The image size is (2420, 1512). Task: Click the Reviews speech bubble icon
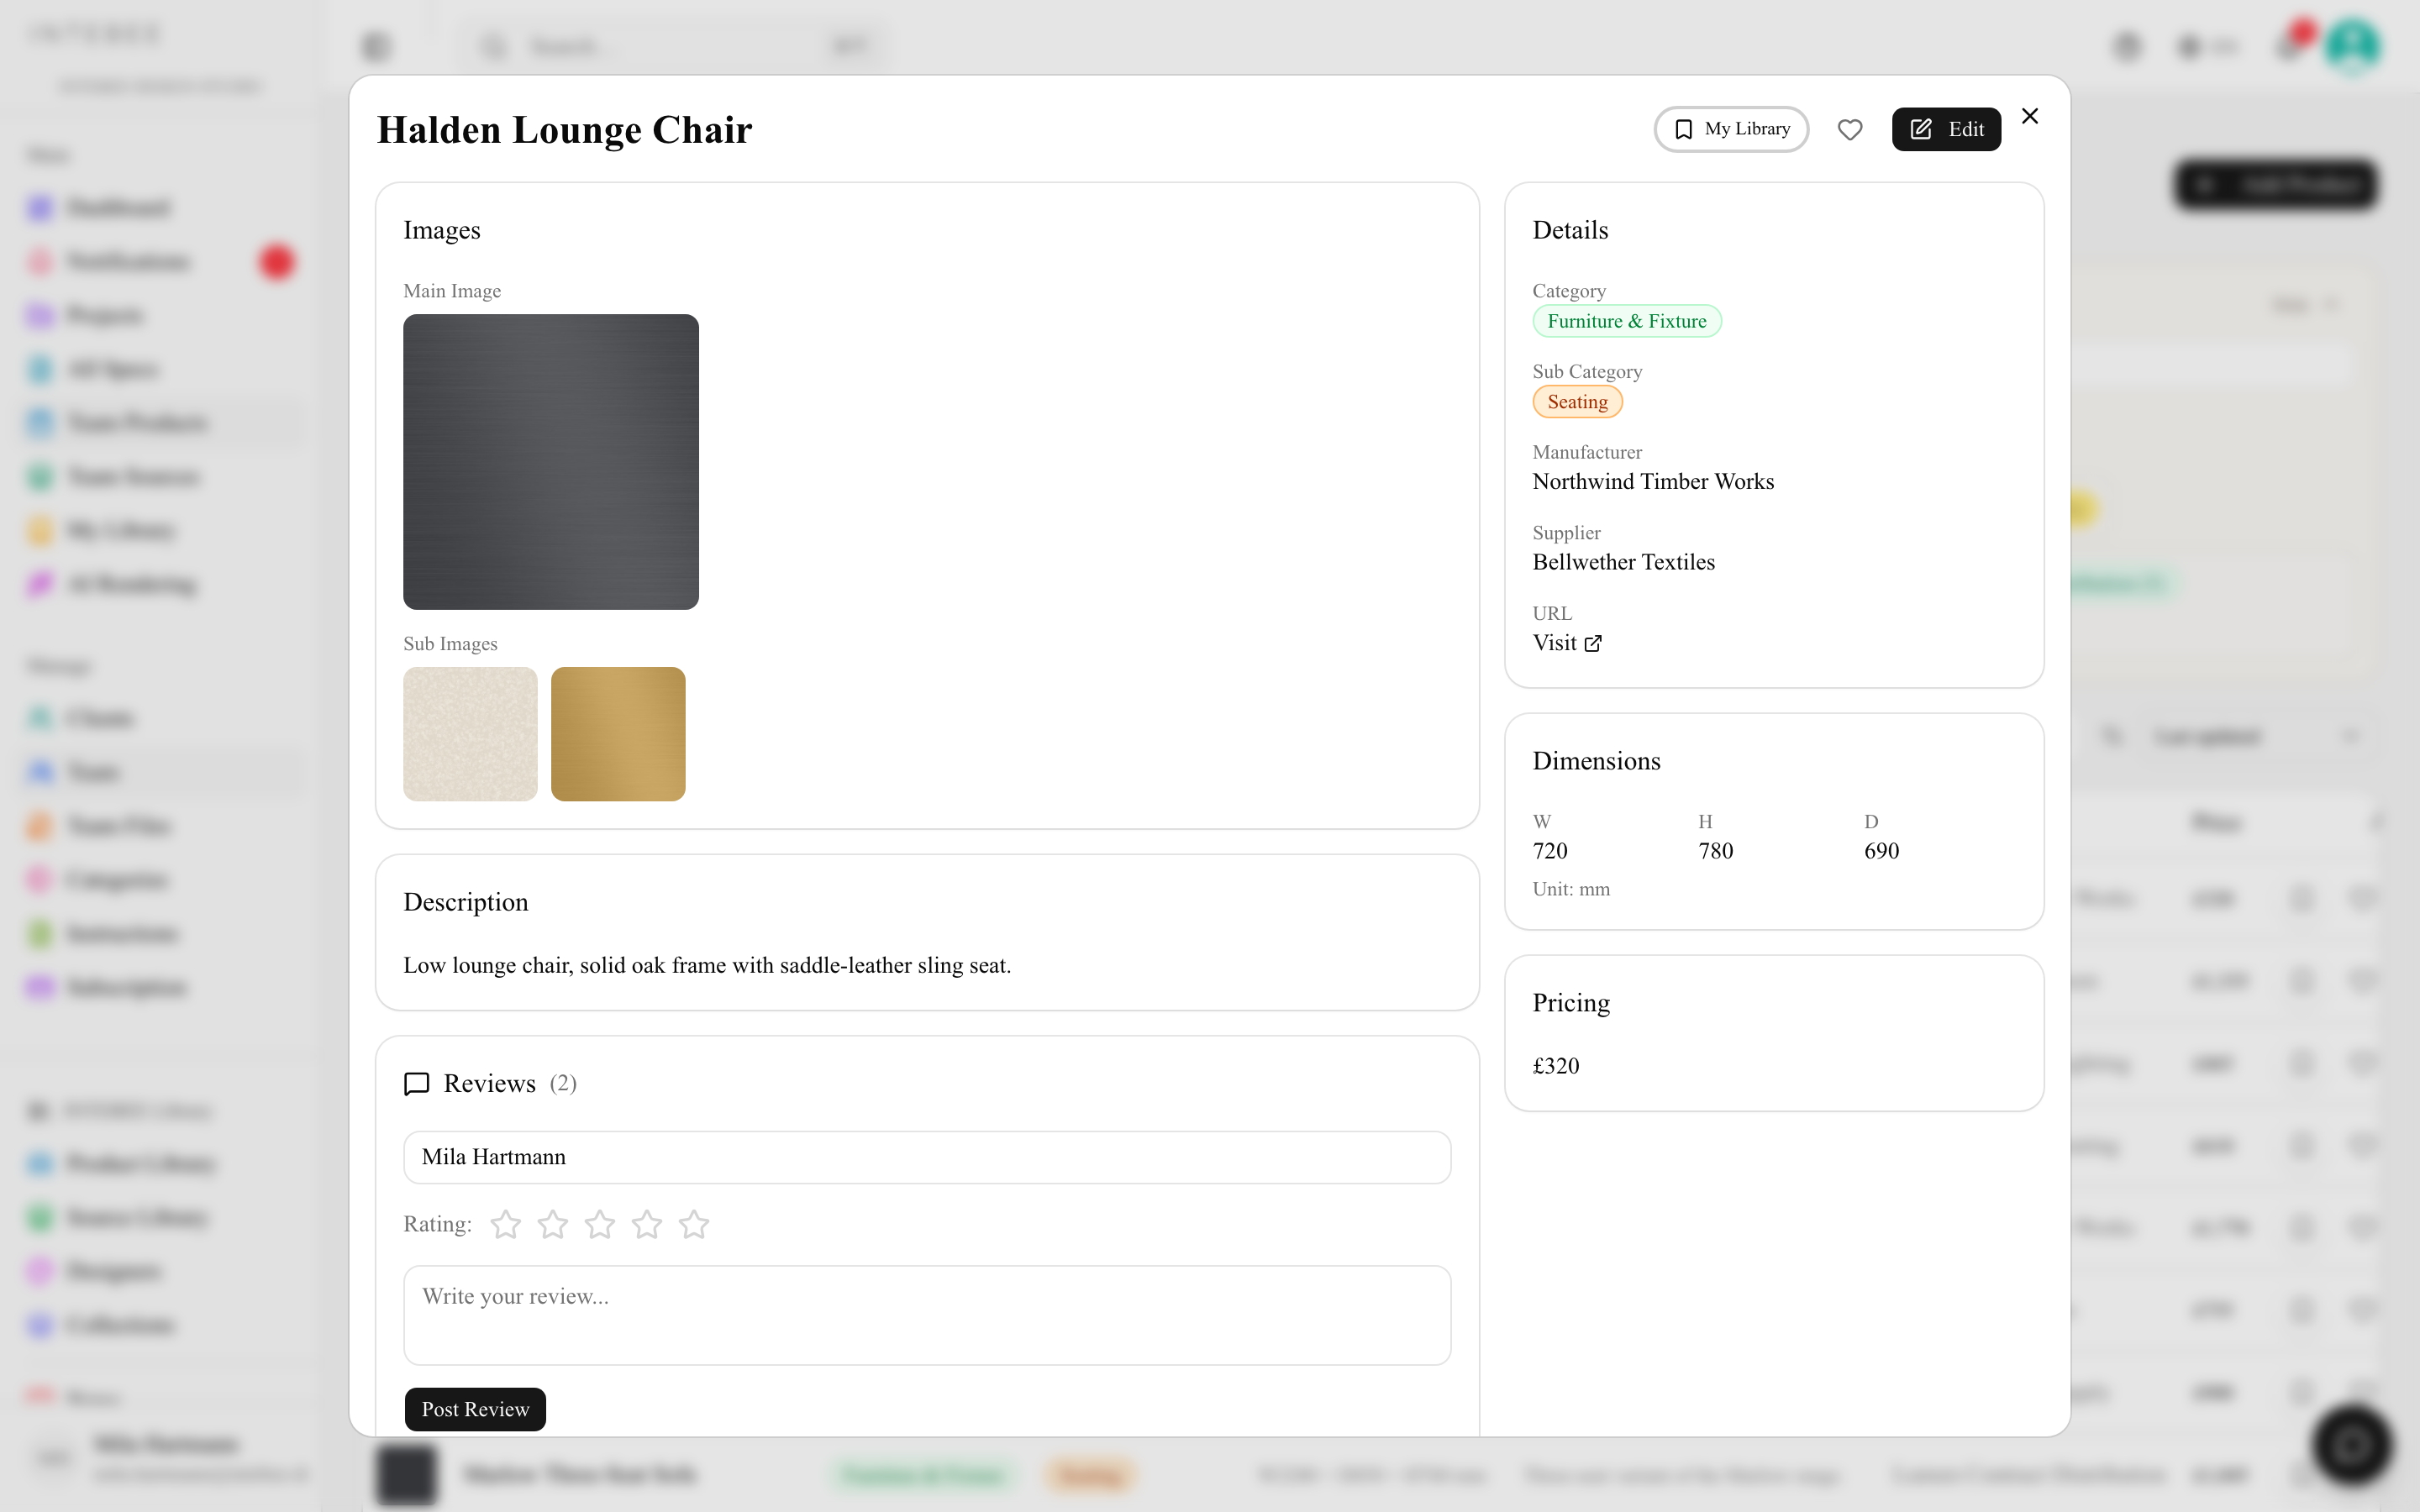416,1084
